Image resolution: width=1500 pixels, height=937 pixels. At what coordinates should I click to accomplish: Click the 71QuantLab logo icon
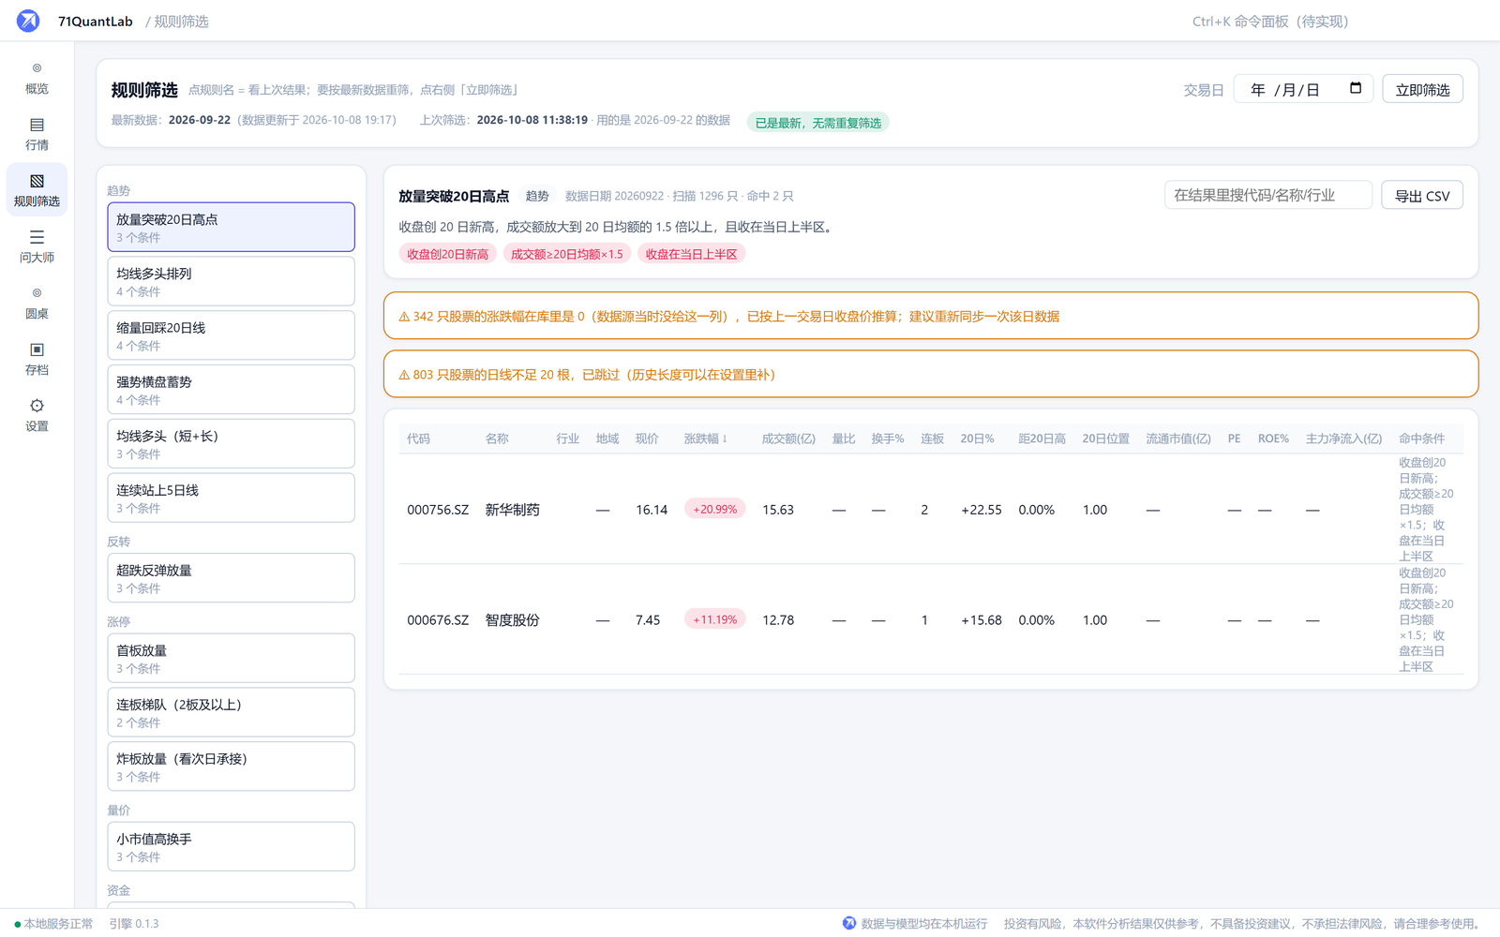[x=28, y=21]
